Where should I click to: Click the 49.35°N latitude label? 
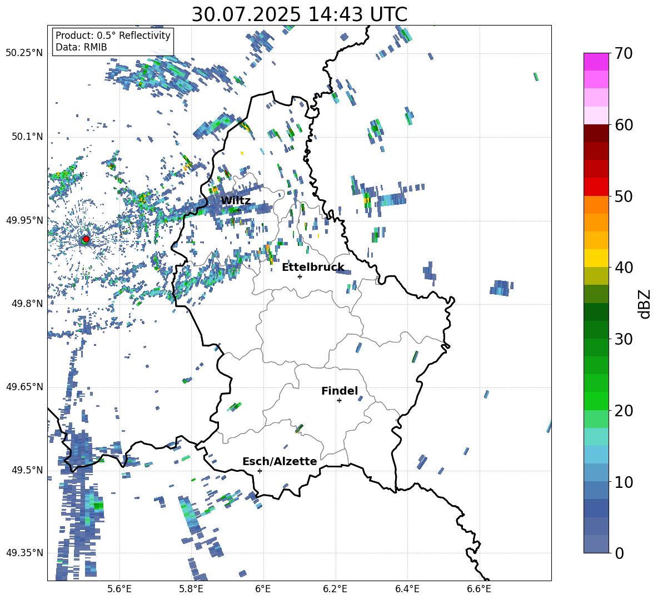pos(24,553)
